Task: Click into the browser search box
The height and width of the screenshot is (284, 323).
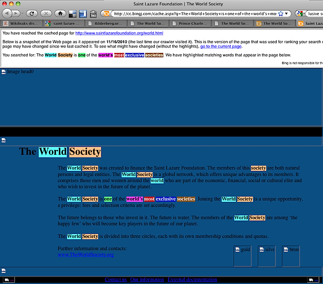Action: tap(314, 14)
